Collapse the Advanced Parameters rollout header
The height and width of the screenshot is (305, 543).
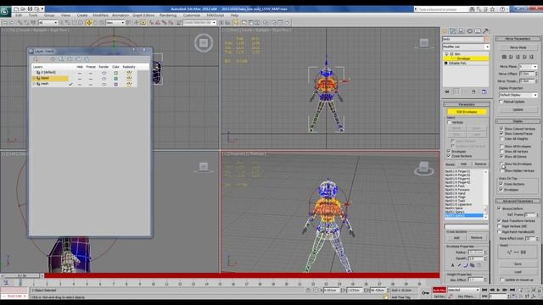pos(518,201)
